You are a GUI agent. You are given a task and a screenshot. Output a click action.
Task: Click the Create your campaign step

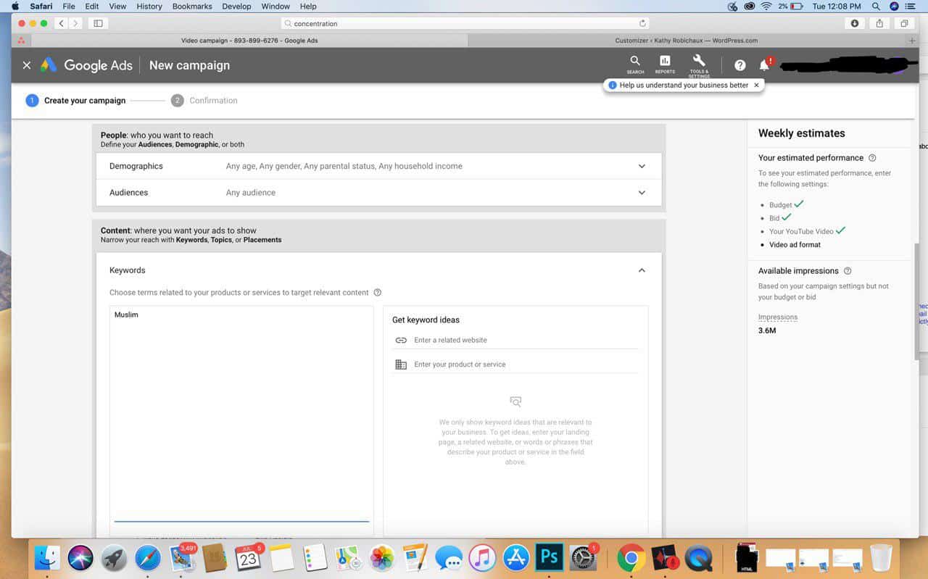75,101
